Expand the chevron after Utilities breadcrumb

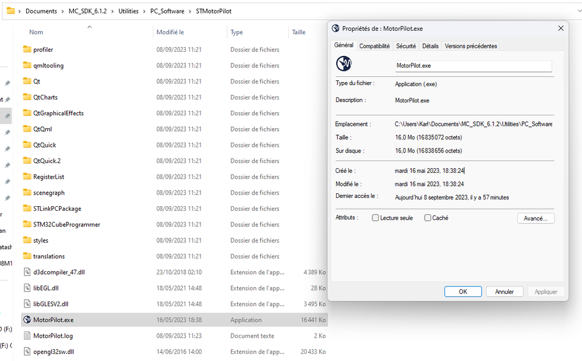(x=144, y=11)
